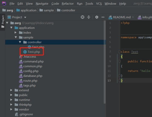Click the tags.php PHP file icon
The image size is (152, 117).
pos(21,85)
